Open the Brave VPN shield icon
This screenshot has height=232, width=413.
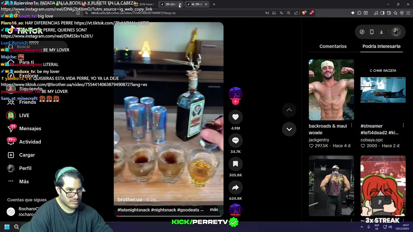point(402,13)
